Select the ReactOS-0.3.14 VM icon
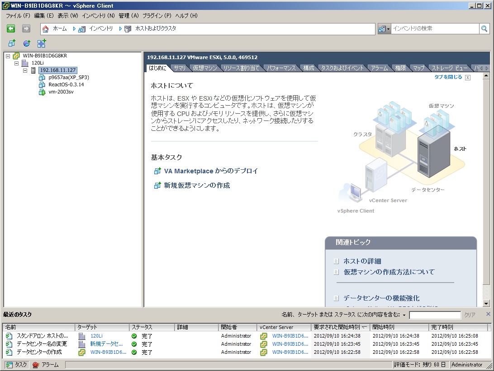 (x=42, y=84)
